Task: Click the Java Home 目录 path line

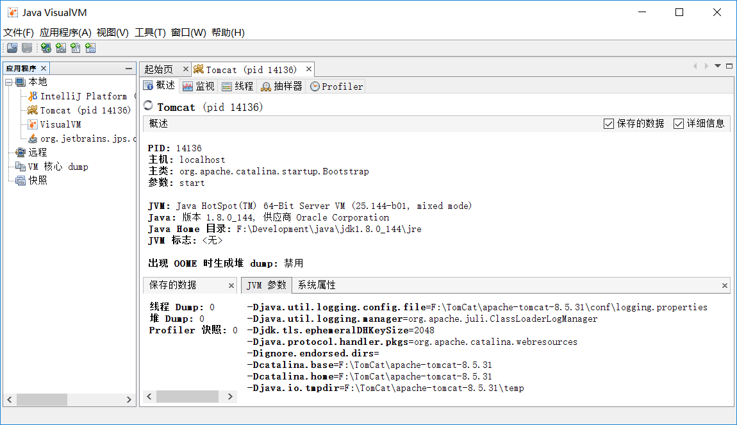Action: (285, 229)
